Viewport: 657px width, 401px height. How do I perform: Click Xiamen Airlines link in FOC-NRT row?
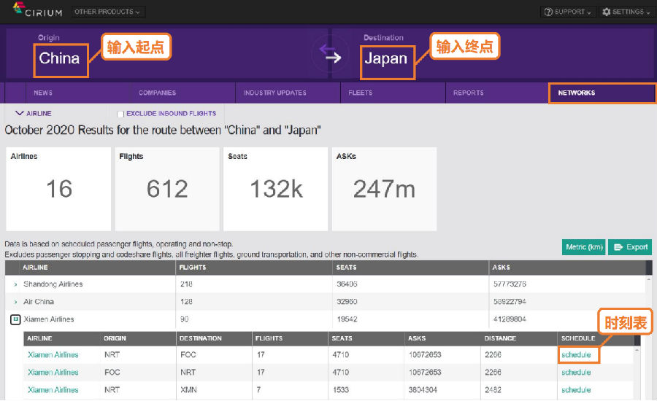pos(53,373)
